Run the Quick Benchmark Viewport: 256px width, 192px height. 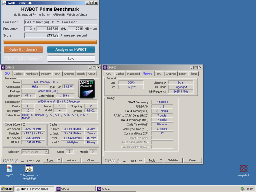click(23, 50)
